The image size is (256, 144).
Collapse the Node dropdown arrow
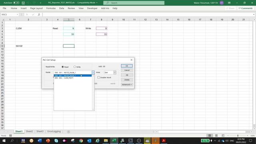coord(93,72)
